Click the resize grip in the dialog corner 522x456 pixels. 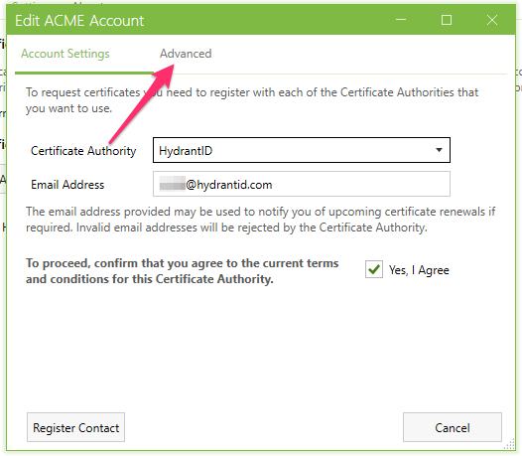(x=509, y=445)
